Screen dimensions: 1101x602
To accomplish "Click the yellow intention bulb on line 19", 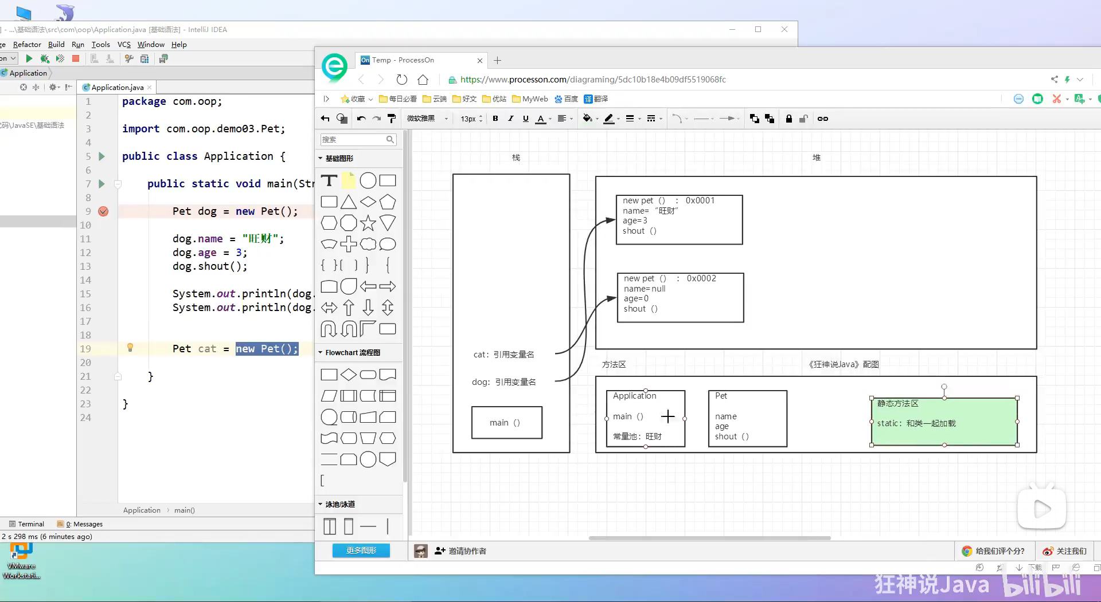I will click(x=130, y=348).
